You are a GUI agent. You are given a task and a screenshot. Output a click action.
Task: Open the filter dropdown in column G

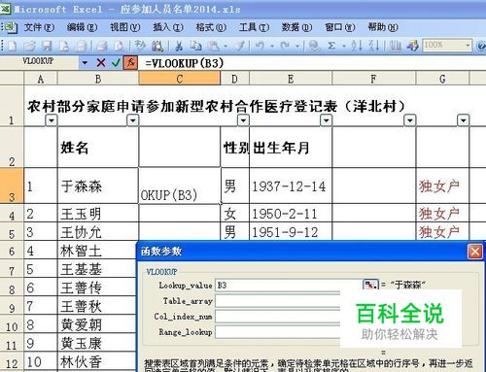click(464, 120)
